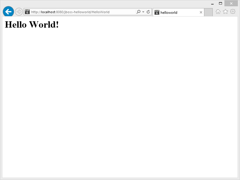Screen dimensions: 240x180
Task: Minimize the browser window
Action: click(212, 4)
